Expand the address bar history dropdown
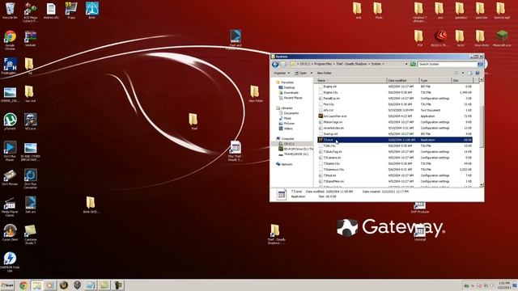This screenshot has height=291, width=518. click(x=406, y=64)
